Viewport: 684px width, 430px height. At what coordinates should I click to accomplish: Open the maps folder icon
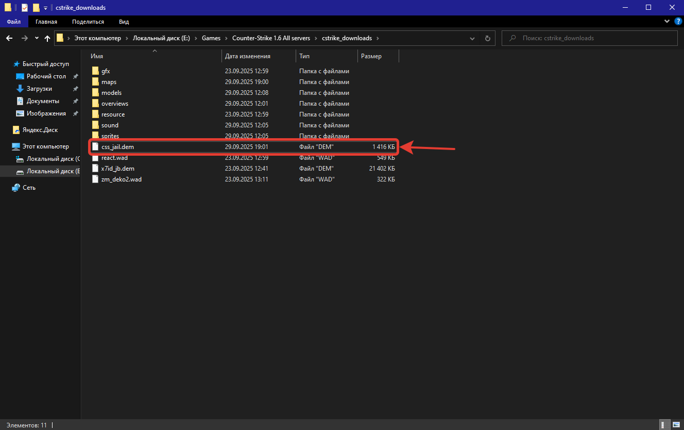pos(95,82)
